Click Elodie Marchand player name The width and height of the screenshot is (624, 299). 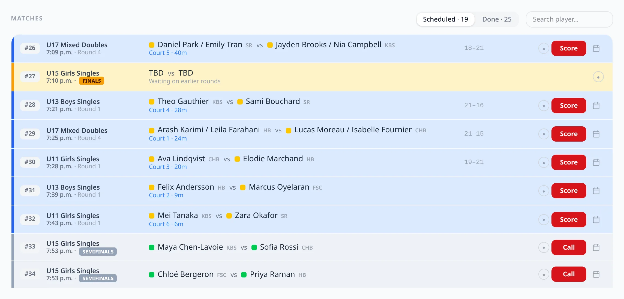coord(273,159)
